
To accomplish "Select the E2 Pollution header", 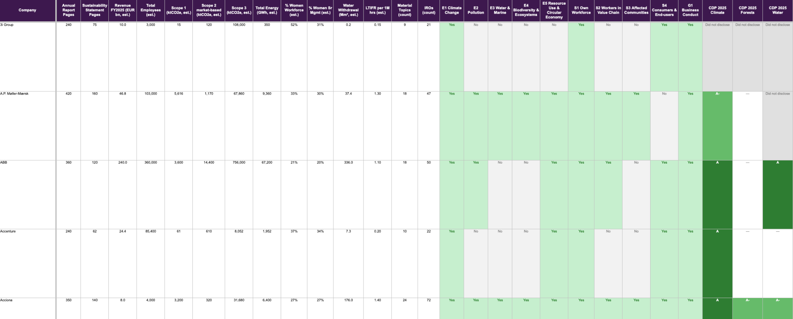I will [x=476, y=10].
